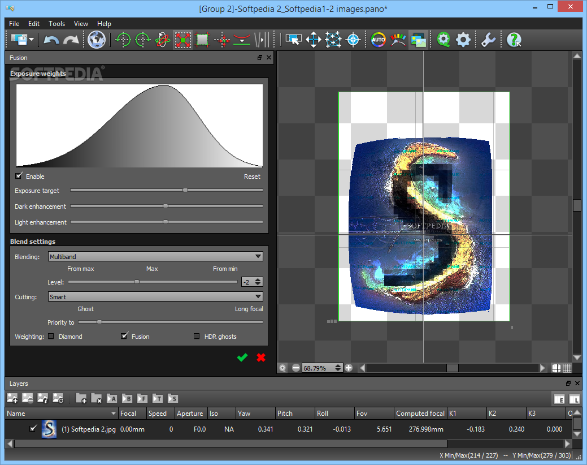Viewport: 587px width, 465px height.
Task: Click the AUTO color correction icon
Action: [378, 40]
